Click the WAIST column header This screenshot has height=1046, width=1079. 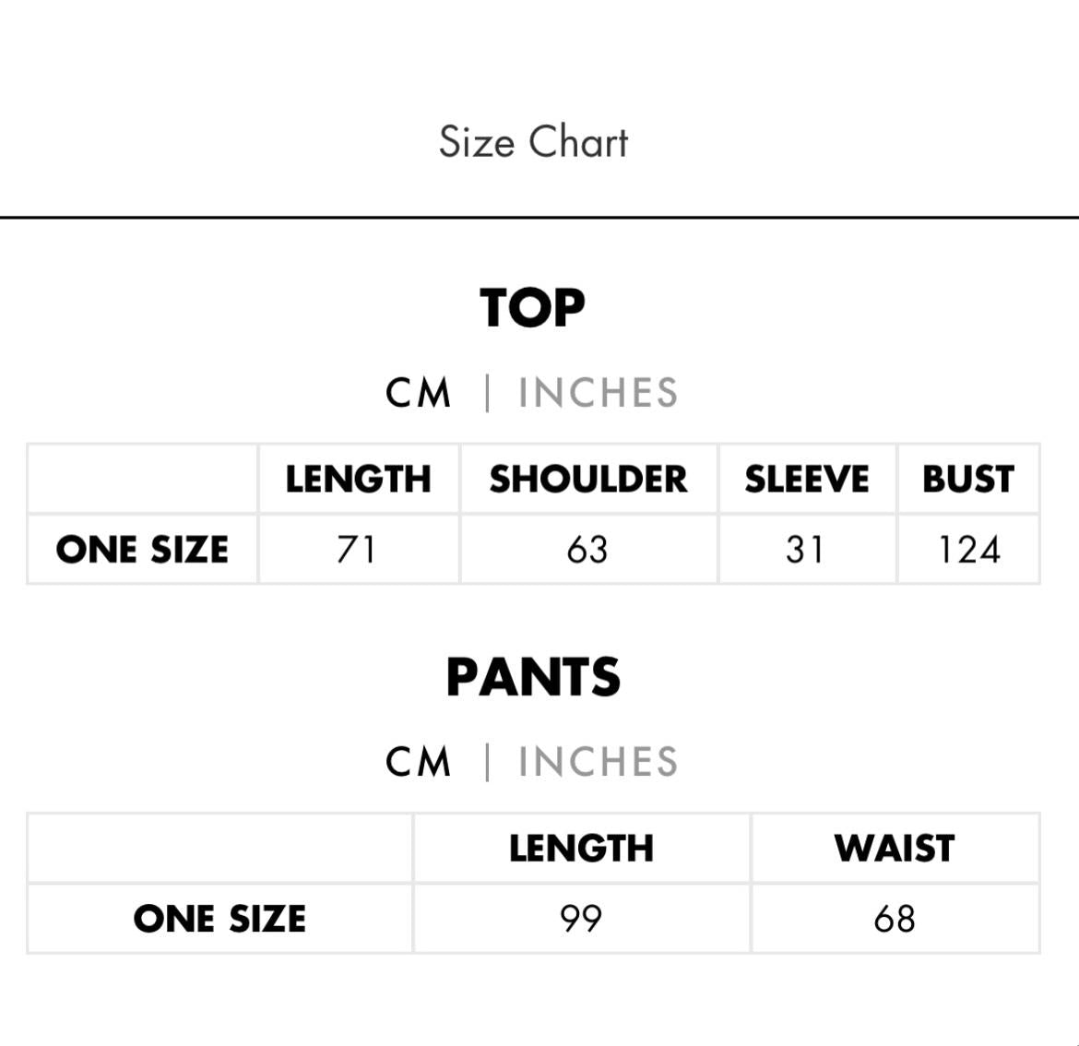tap(895, 849)
